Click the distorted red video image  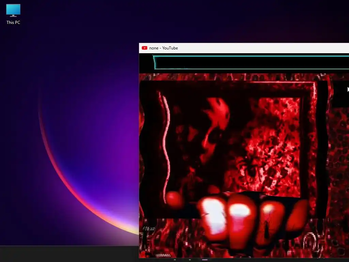[x=234, y=150]
